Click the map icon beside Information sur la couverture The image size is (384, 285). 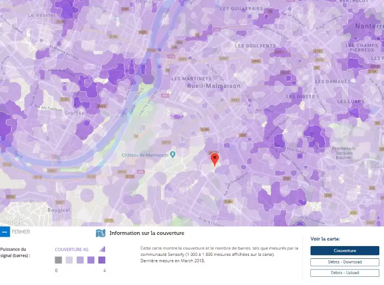100,233
